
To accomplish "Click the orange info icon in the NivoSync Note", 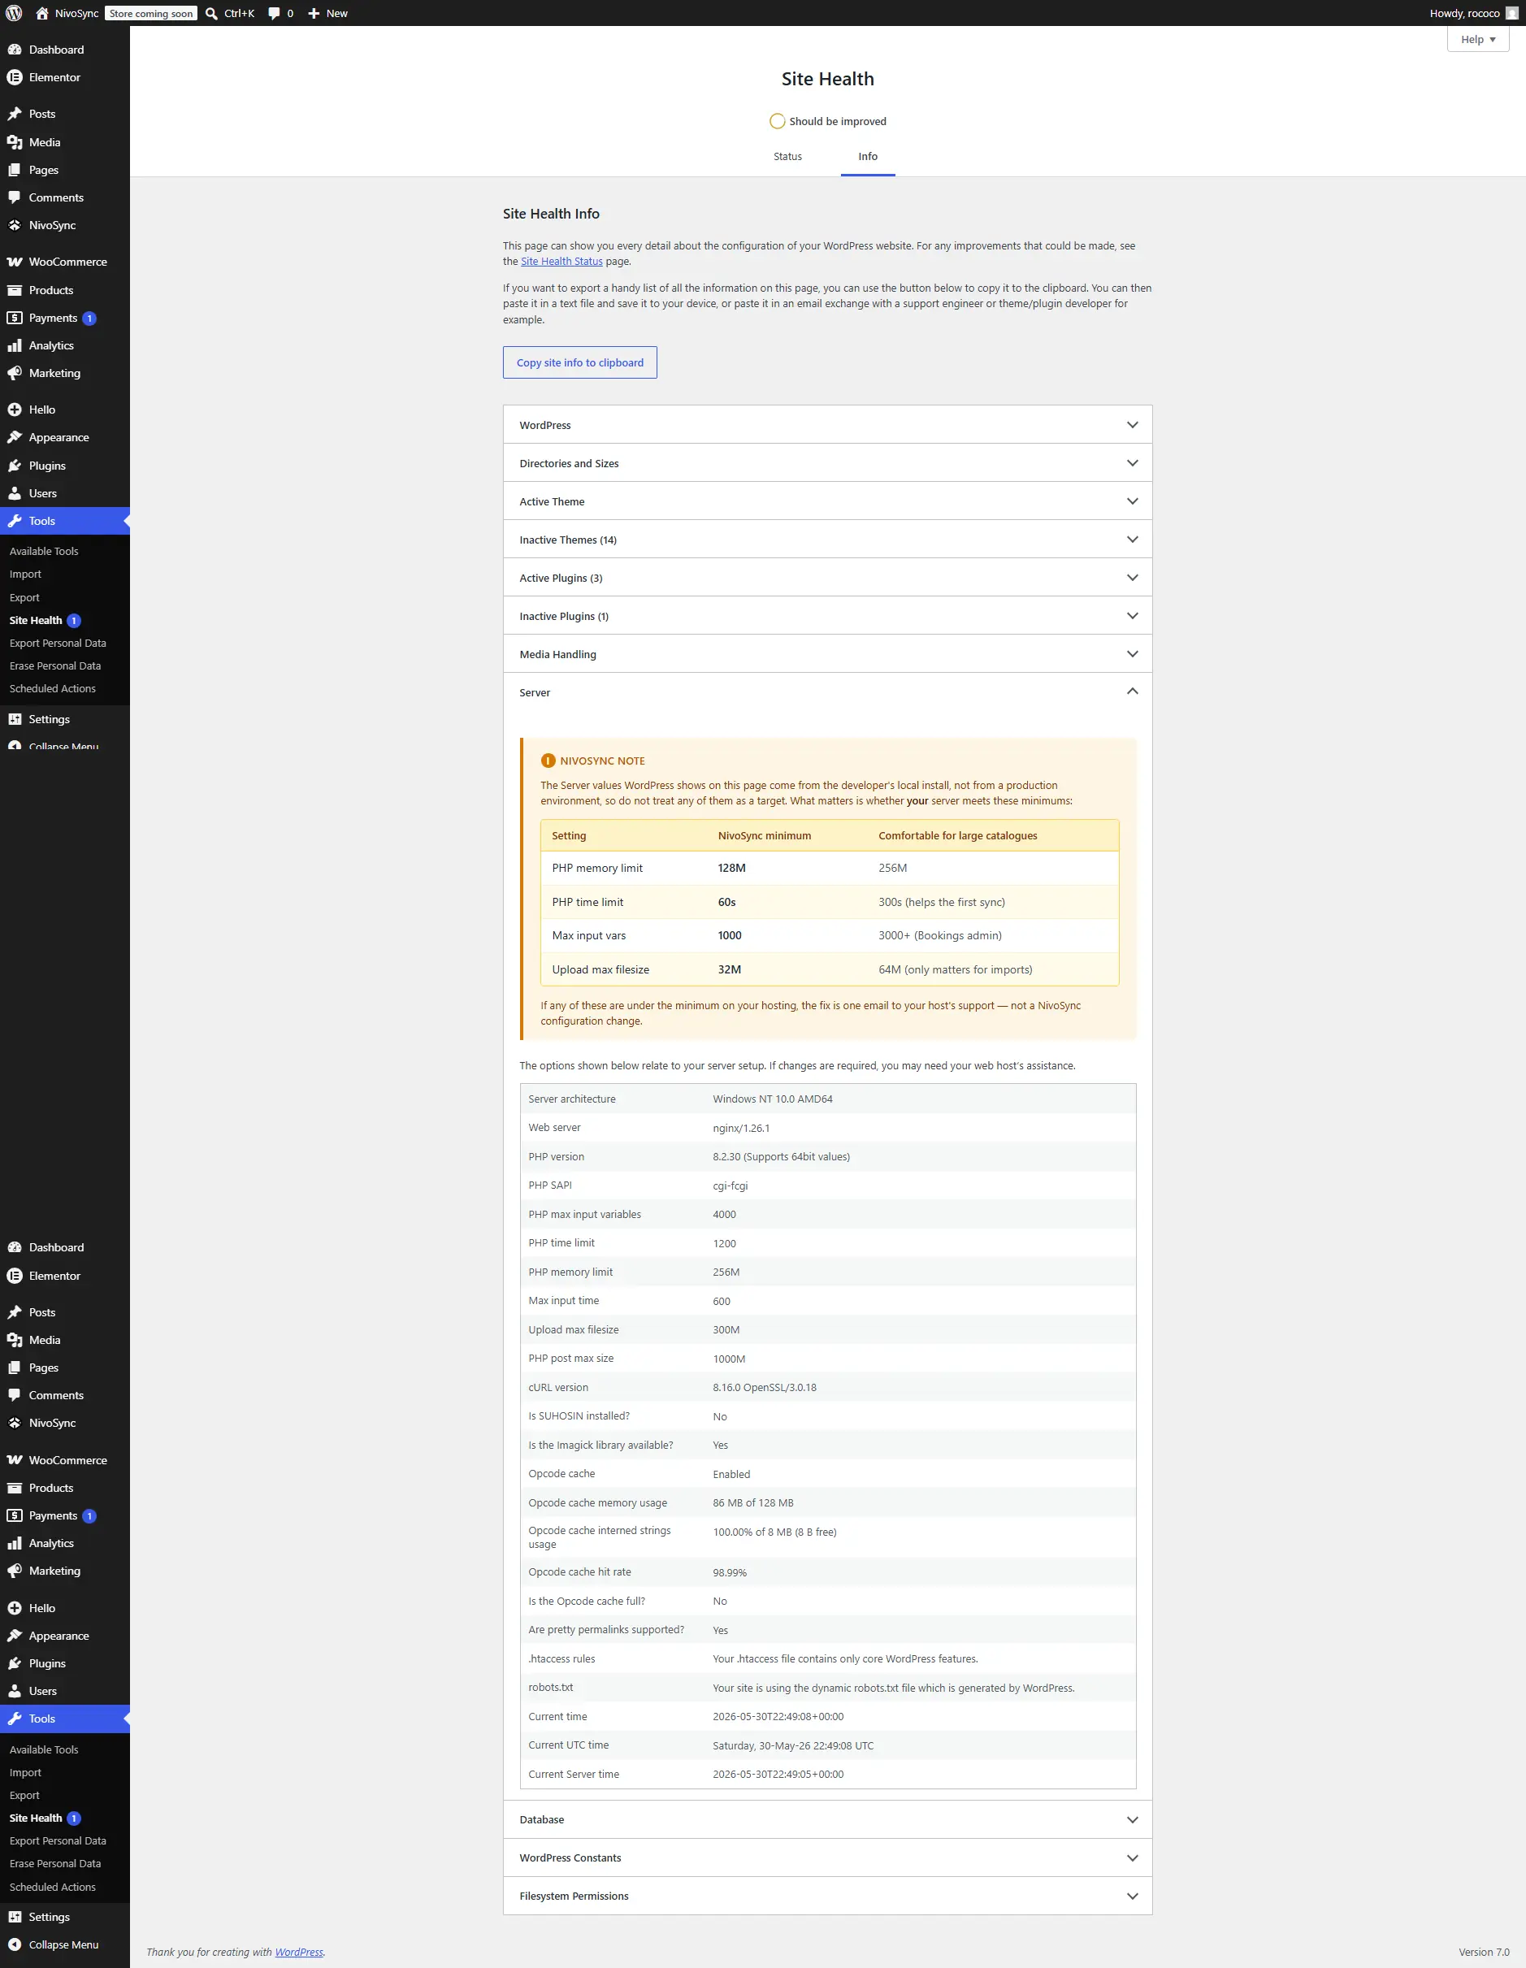I will pyautogui.click(x=547, y=761).
